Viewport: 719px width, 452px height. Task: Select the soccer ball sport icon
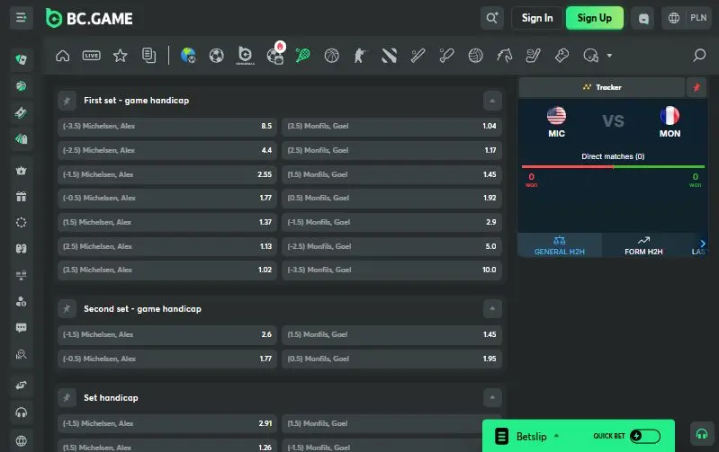(x=216, y=56)
